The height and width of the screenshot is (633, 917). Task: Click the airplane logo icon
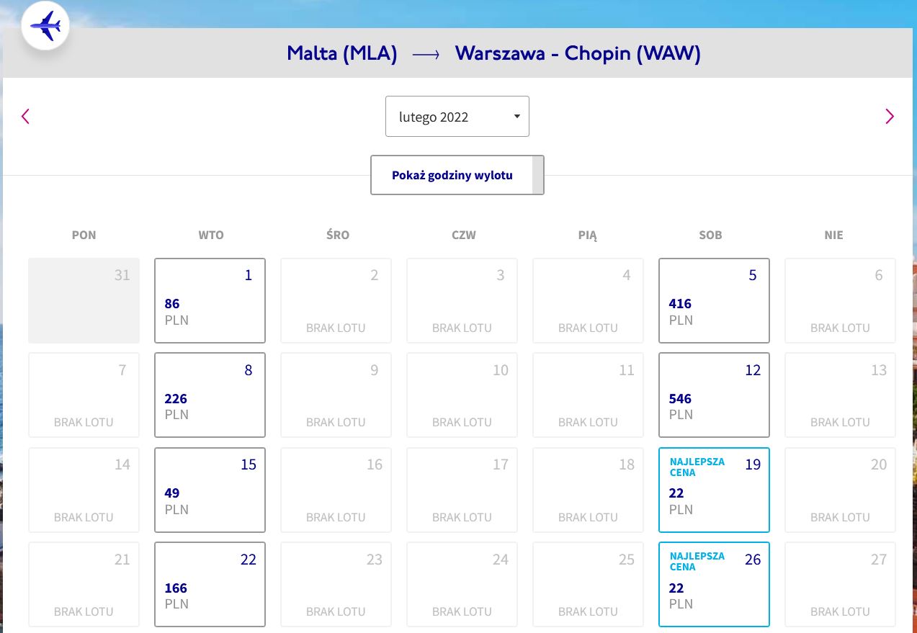45,27
